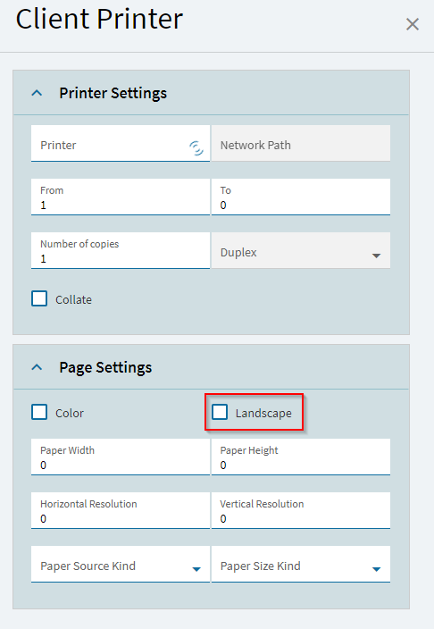
Task: Close the Client Printer panel
Action: coord(413,24)
